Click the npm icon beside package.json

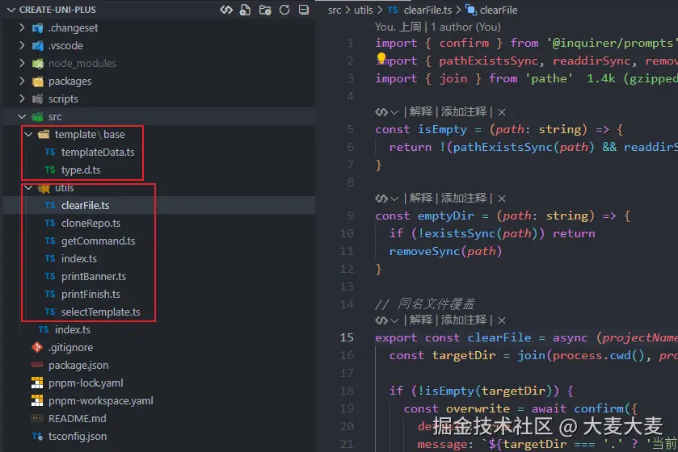37,365
